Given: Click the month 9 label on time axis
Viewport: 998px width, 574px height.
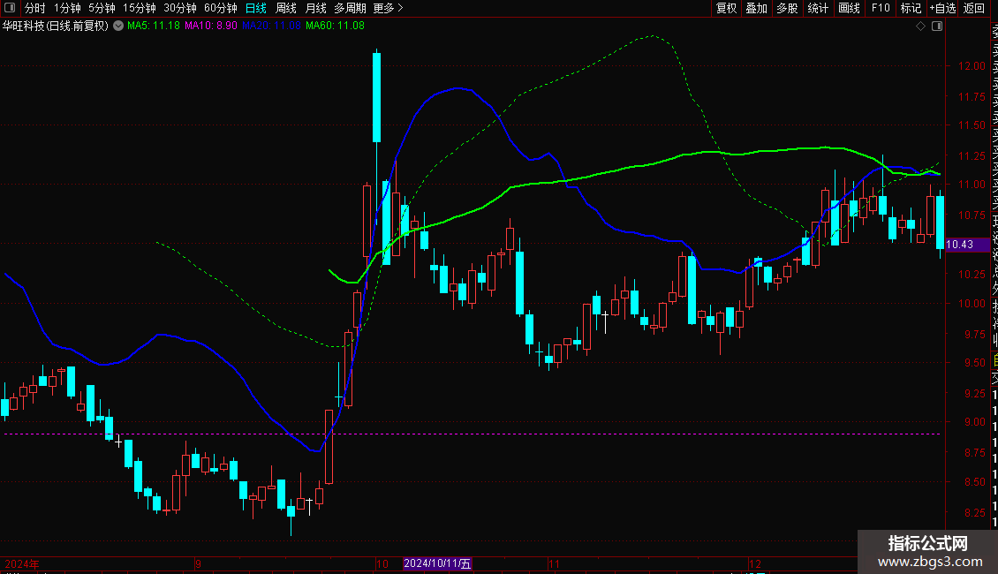Looking at the screenshot, I should click(198, 563).
